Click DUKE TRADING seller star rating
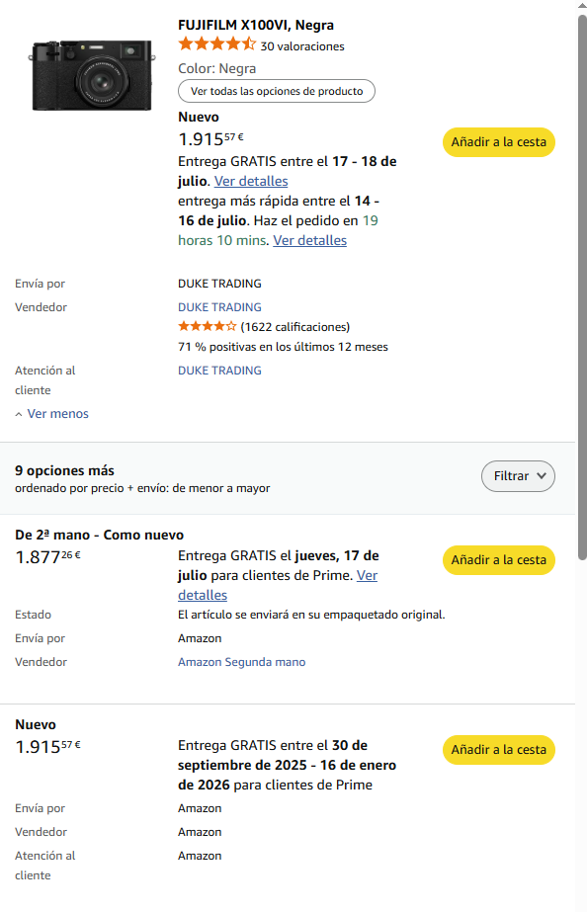The height and width of the screenshot is (912, 587). [208, 326]
